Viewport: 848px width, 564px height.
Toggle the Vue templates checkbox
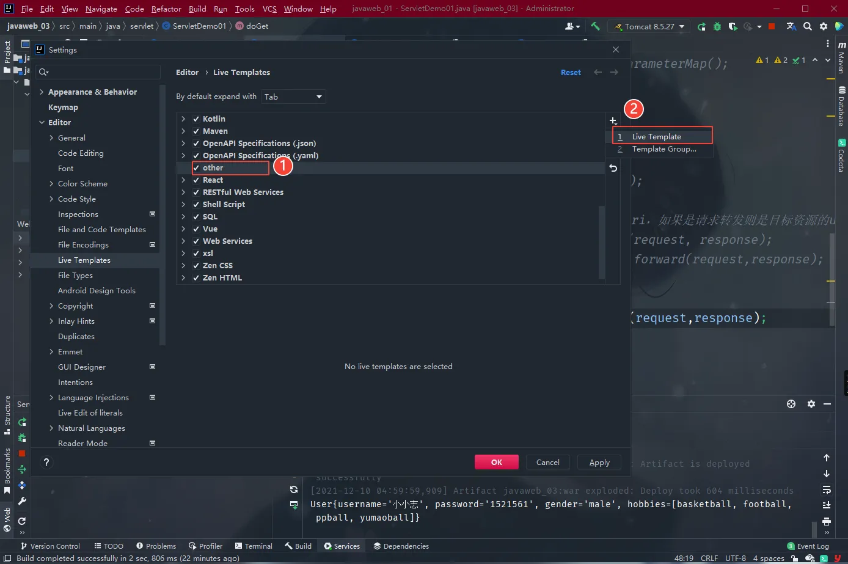tap(196, 229)
